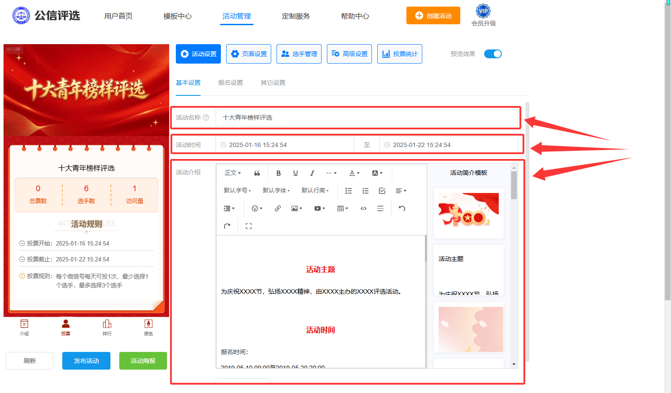Insert a numbered list
Image resolution: width=671 pixels, height=393 pixels.
coord(365,191)
